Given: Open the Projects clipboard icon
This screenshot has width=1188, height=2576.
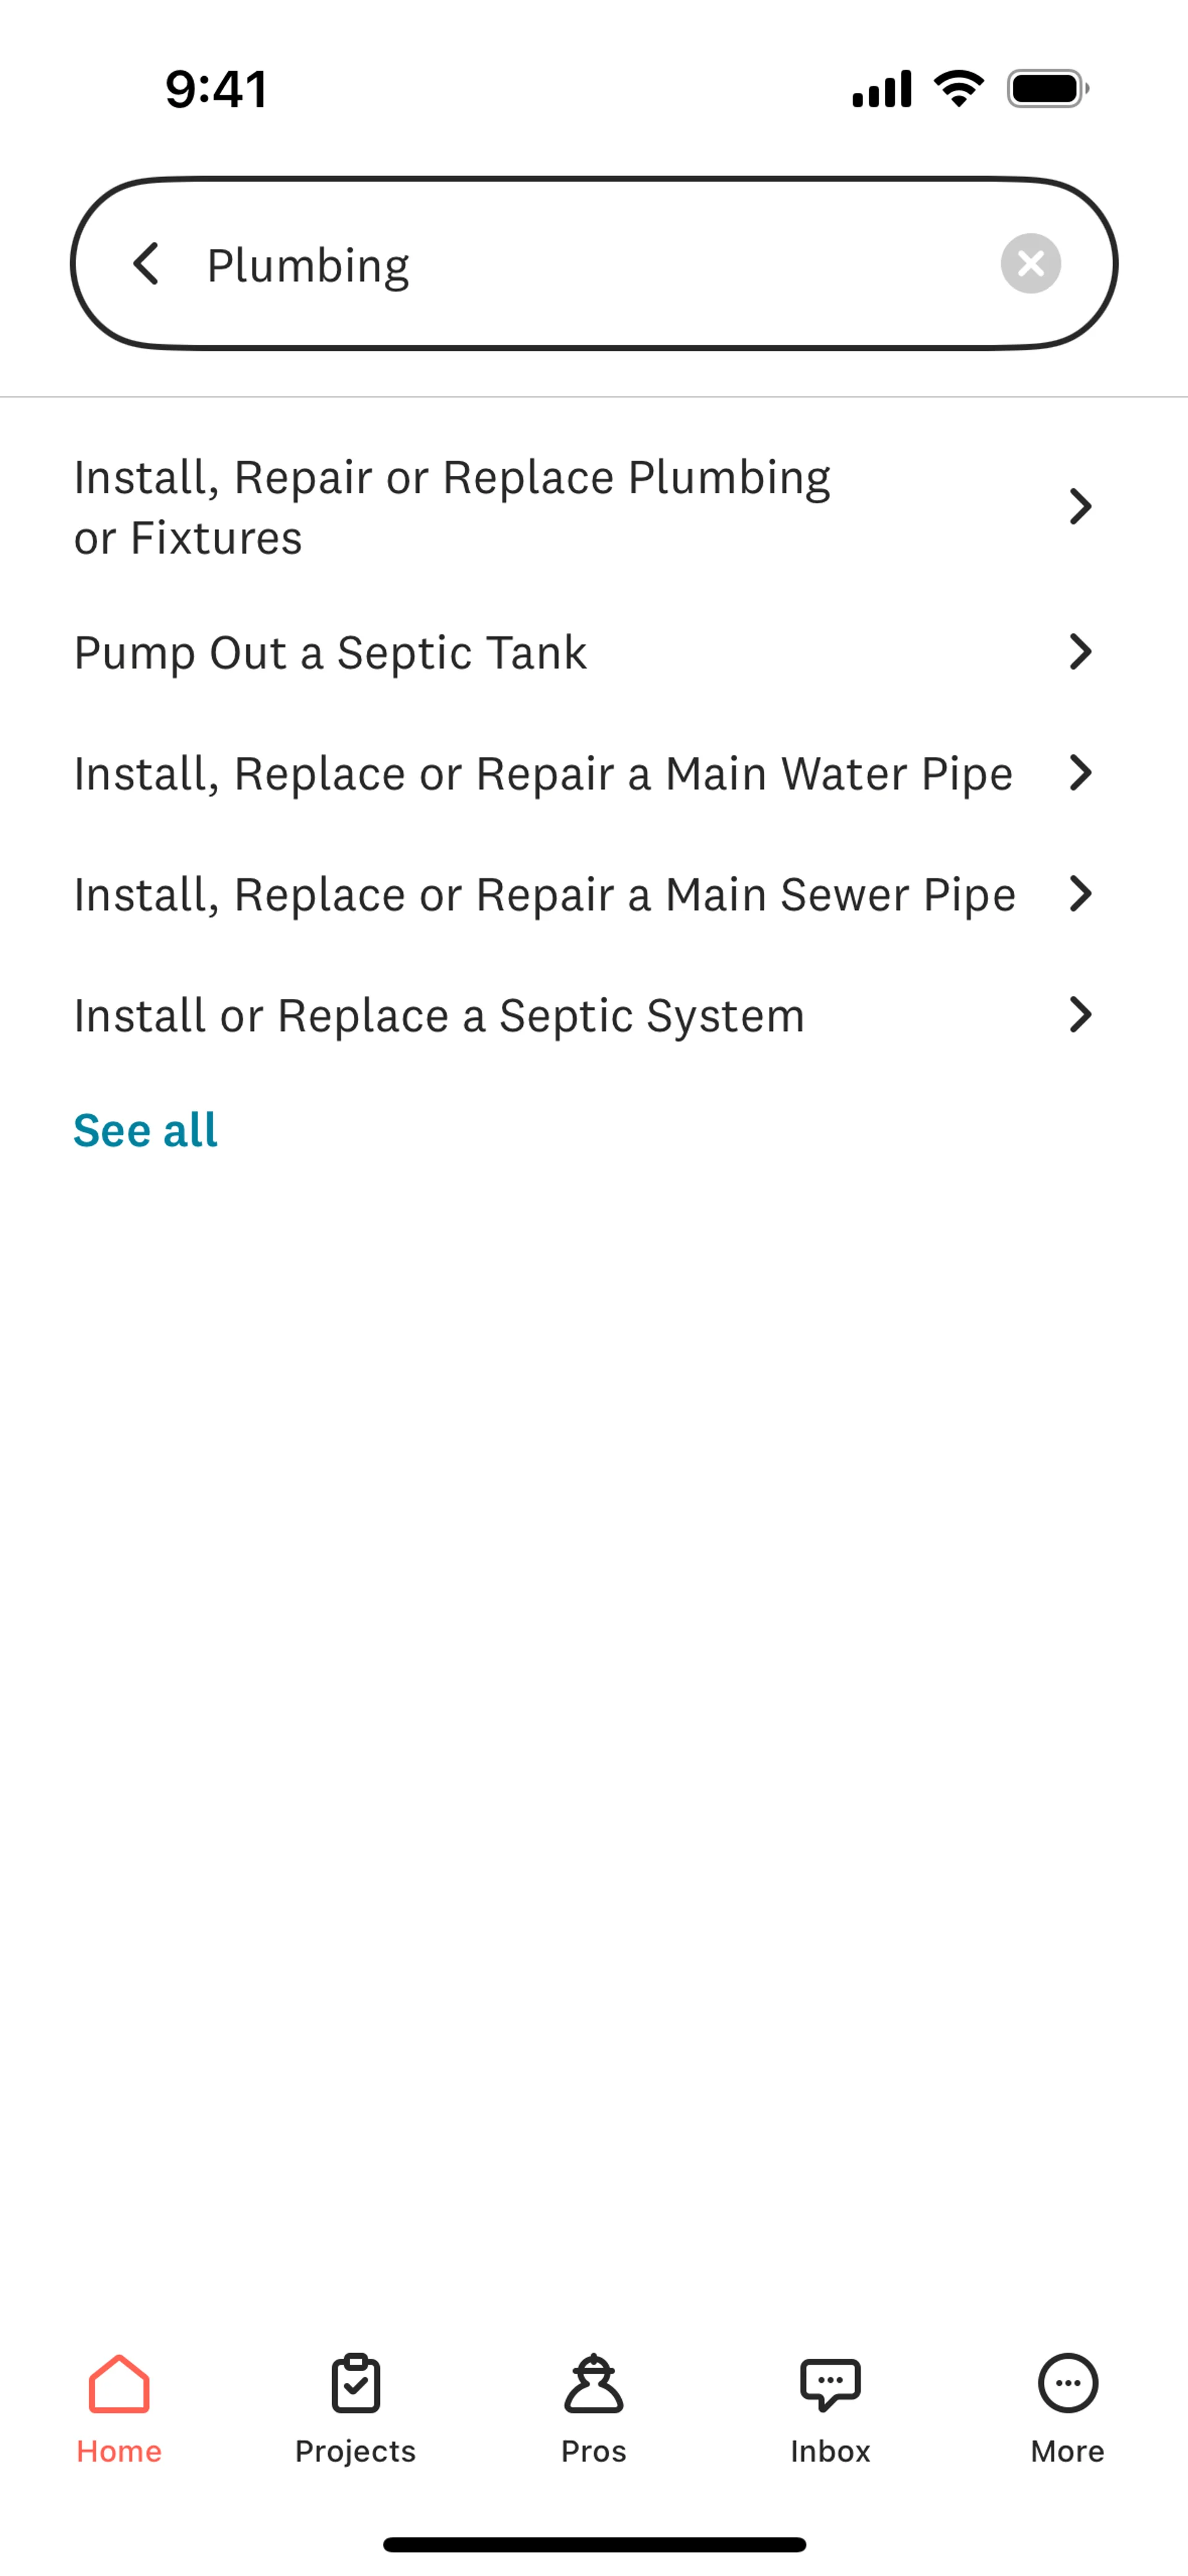Looking at the screenshot, I should tap(356, 2385).
